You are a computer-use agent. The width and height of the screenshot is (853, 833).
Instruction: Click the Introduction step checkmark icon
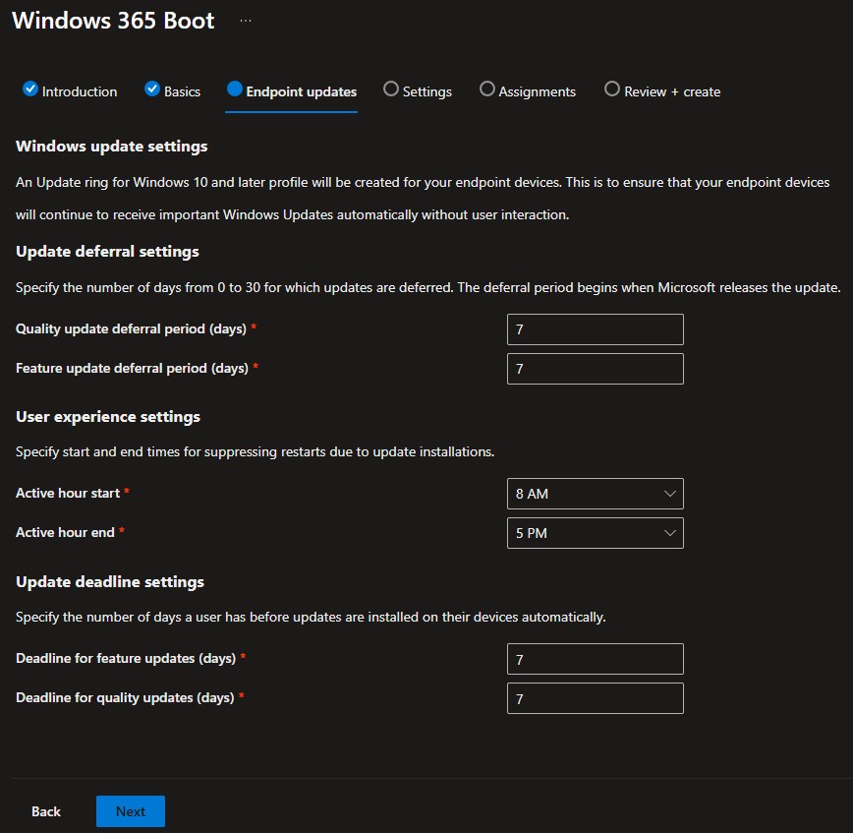30,89
